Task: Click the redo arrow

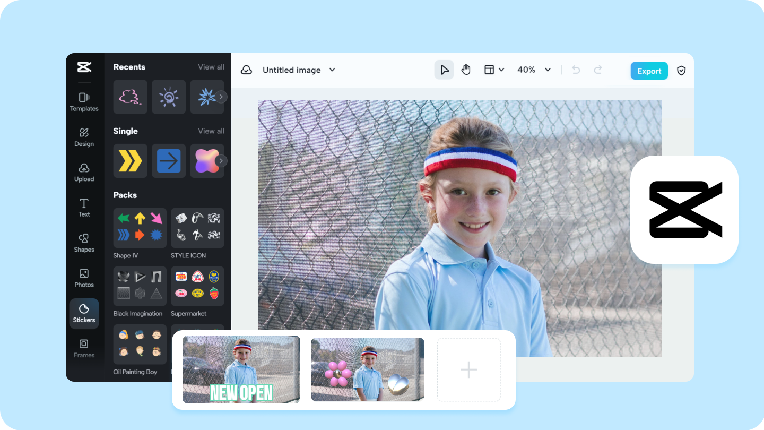Action: click(598, 70)
